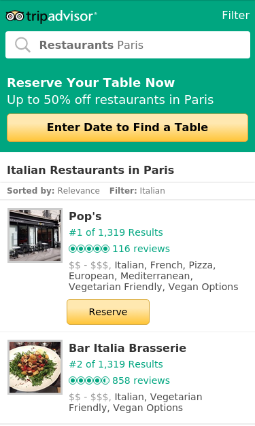Click the Reserve button for Pop's
255x426 pixels.
[108, 312]
